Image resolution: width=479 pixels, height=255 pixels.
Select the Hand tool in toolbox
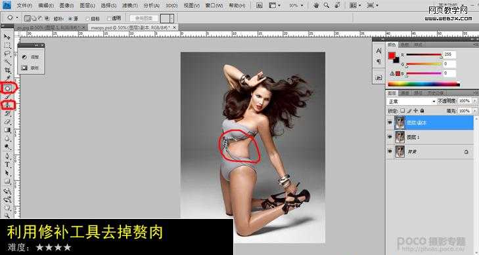click(7, 208)
